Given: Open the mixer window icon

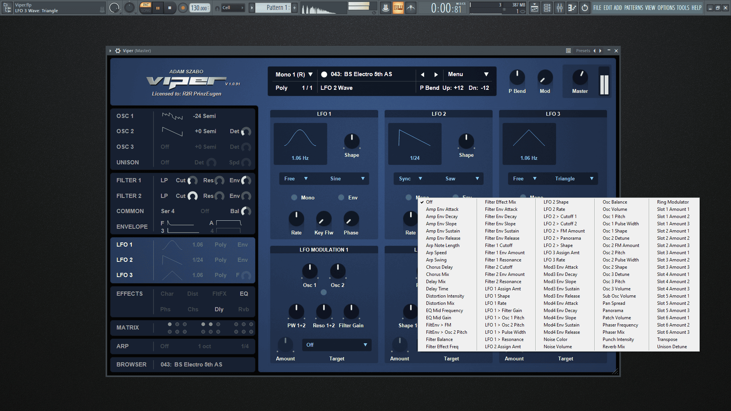Looking at the screenshot, I should point(560,8).
